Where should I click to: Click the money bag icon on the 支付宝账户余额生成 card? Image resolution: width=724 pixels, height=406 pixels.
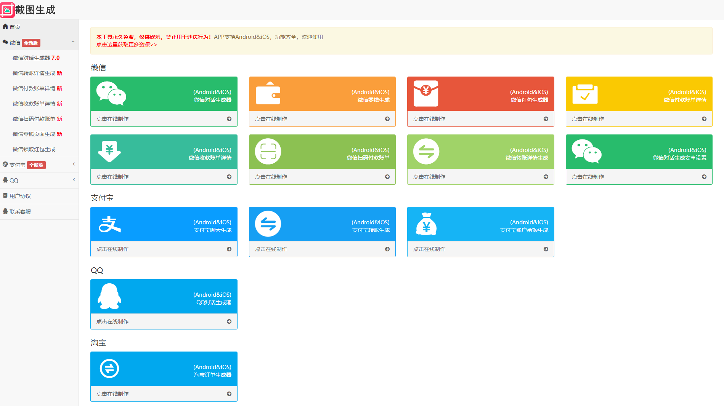pyautogui.click(x=426, y=224)
